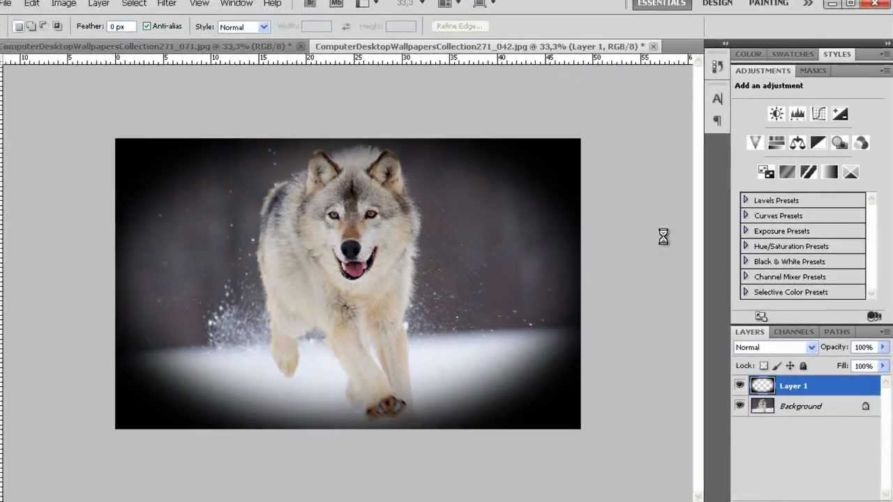This screenshot has height=502, width=893.
Task: Open the Character panel icon
Action: point(717,99)
